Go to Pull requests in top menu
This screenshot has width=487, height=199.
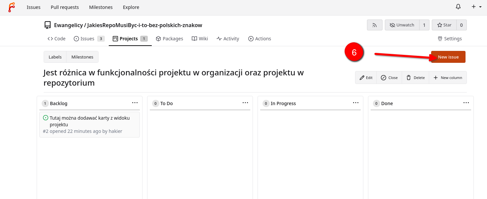(65, 7)
